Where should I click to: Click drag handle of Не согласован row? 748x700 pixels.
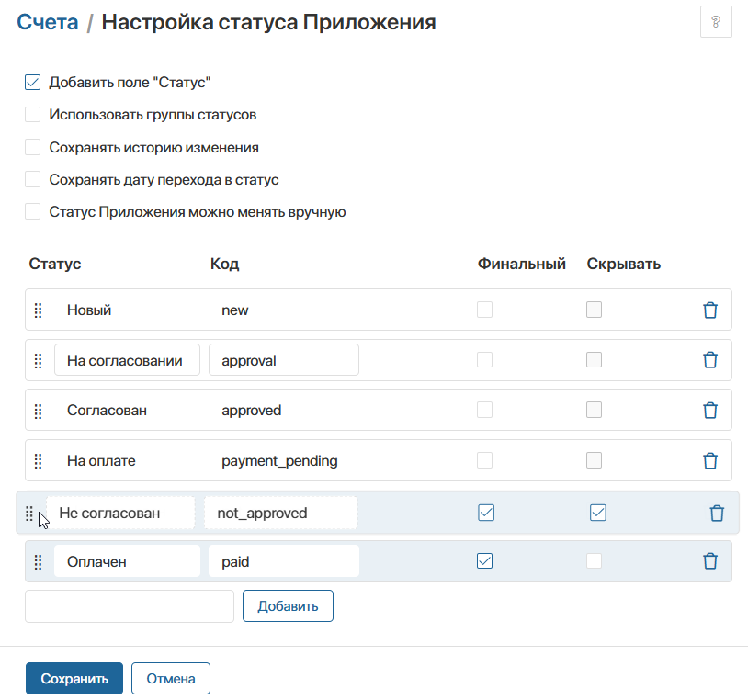pyautogui.click(x=29, y=514)
